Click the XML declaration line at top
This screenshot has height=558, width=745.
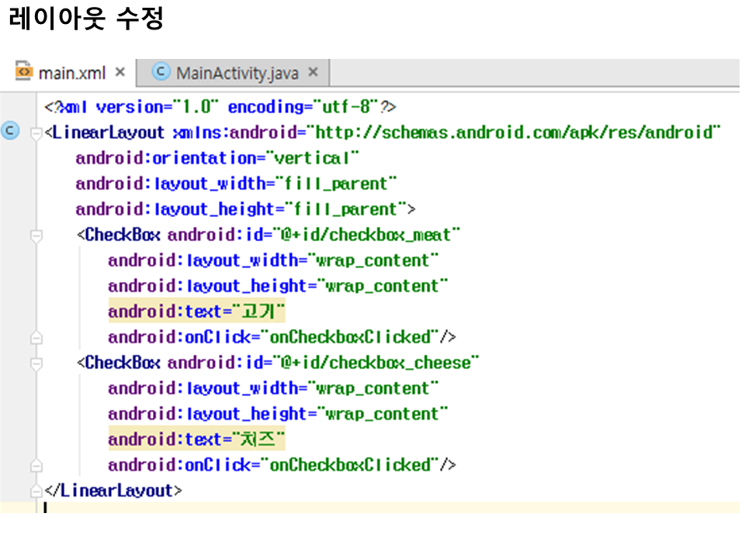tap(221, 107)
